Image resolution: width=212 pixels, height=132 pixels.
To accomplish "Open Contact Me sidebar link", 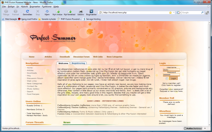I will tap(32, 86).
